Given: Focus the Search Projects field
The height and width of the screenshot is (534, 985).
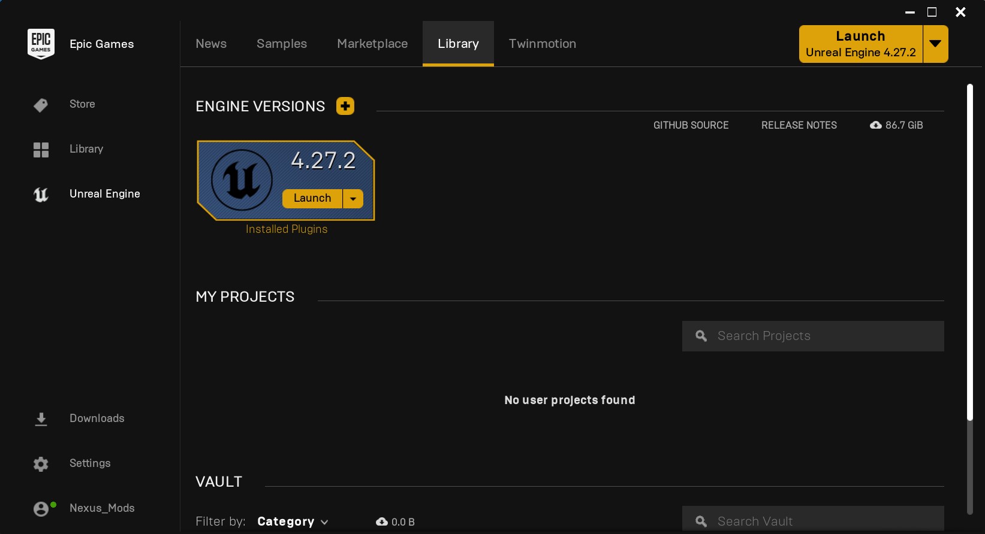Looking at the screenshot, I should (813, 336).
